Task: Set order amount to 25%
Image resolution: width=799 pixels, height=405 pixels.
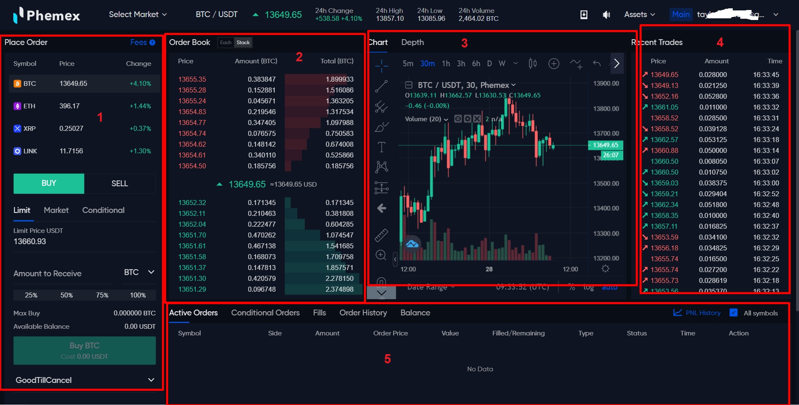Action: click(31, 295)
